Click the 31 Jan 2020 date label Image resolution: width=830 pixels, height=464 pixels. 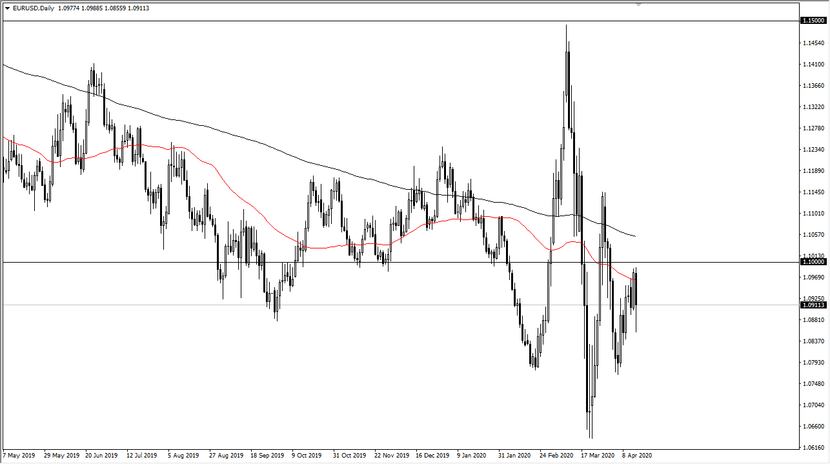click(513, 455)
